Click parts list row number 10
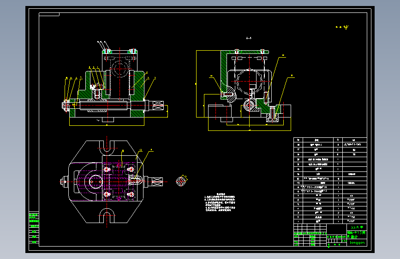This screenshot has height=259, width=400. click(330, 183)
